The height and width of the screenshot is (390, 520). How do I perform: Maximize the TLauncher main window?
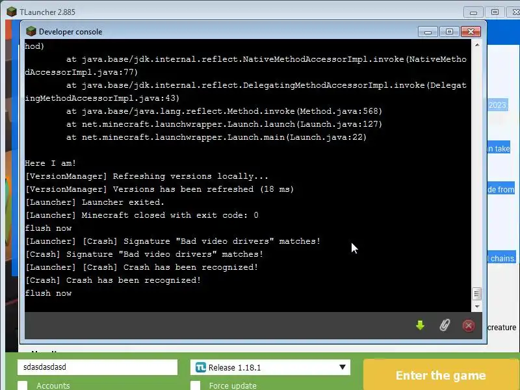pyautogui.click(x=495, y=12)
